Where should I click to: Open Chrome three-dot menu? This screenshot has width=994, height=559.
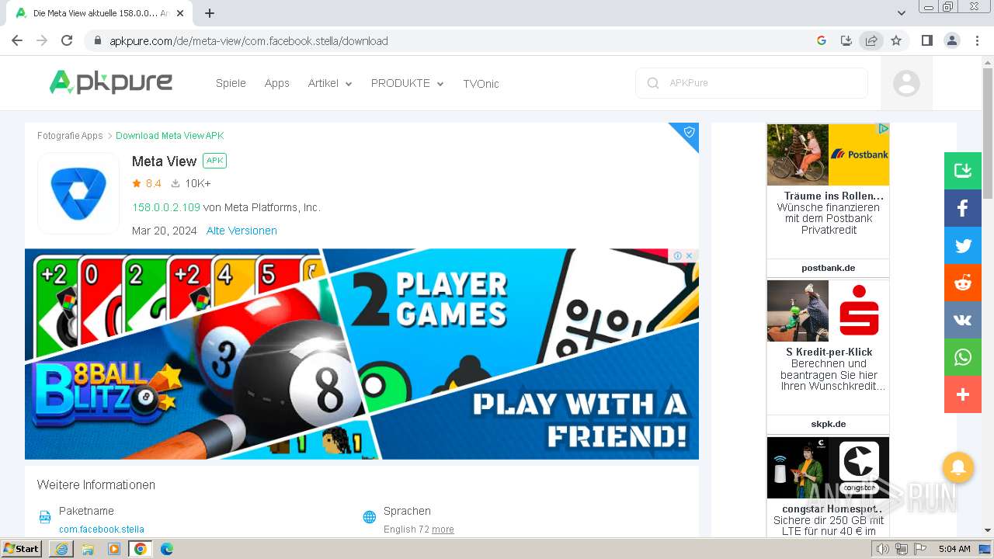tap(978, 40)
